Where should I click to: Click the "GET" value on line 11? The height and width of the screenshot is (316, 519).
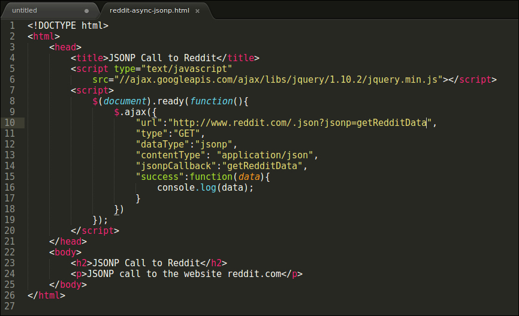point(186,134)
